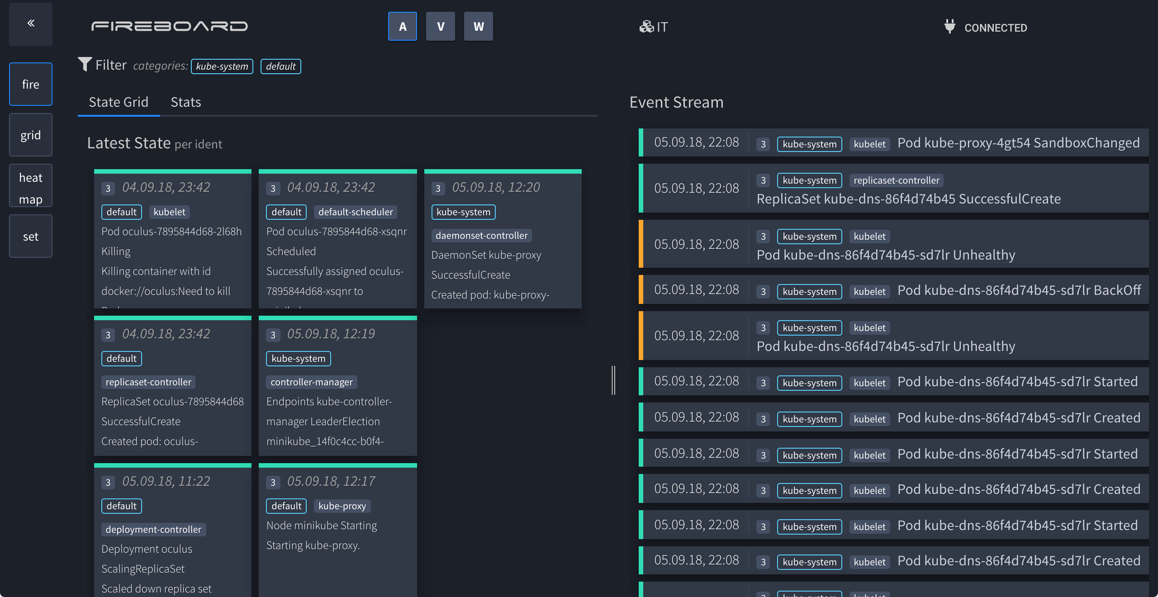Click the panel resize divider handle
Screen dimensions: 1158x597
click(613, 380)
